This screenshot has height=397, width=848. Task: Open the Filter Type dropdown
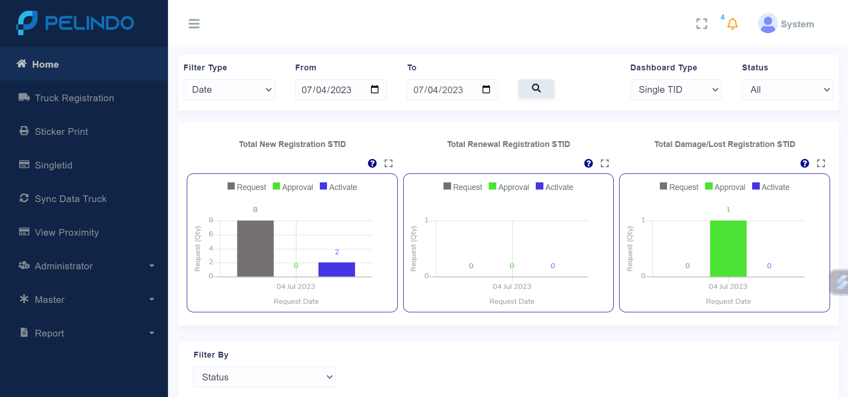click(x=229, y=90)
